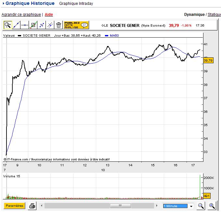221x212 pixels.
Task: Click the left arrow of the scrollbar
Action: [x=42, y=206]
